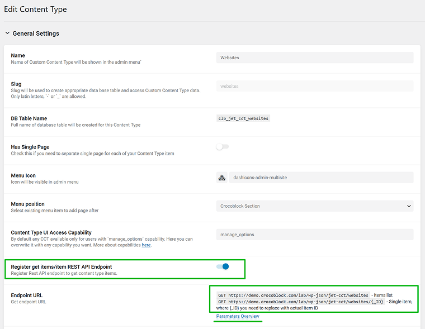
Task: Click the dashicons multisite icon picker
Action: point(221,178)
